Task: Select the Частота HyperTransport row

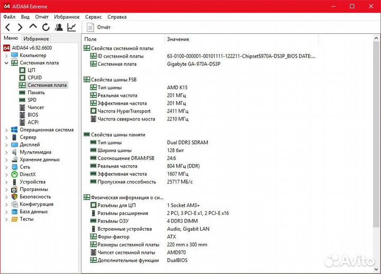Action: click(139, 111)
